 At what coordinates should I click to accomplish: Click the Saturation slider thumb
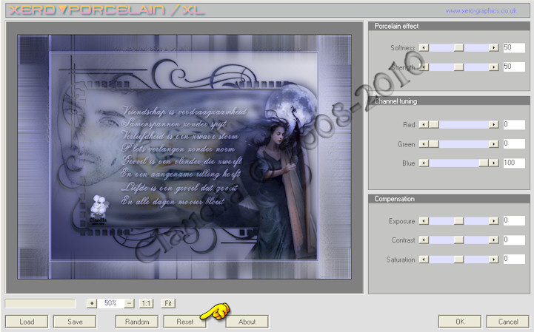pos(458,260)
